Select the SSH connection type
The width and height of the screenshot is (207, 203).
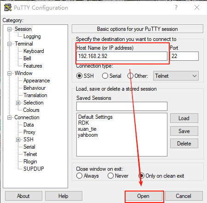[79, 76]
